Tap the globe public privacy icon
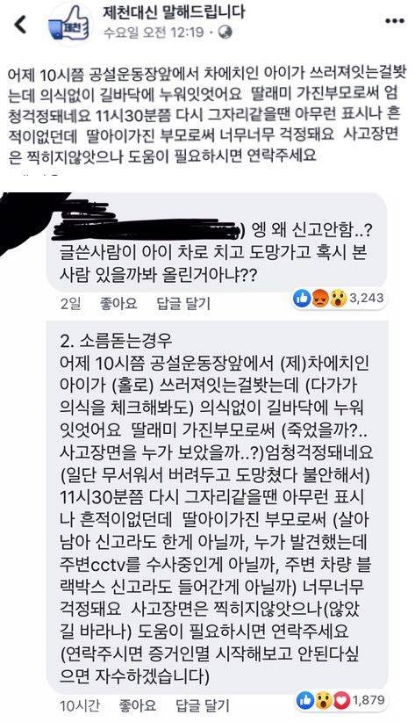This screenshot has height=722, width=415. (x=225, y=32)
